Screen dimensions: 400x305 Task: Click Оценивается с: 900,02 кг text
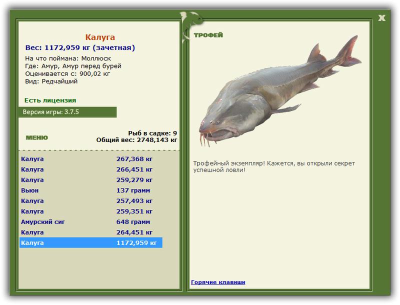pos(67,73)
